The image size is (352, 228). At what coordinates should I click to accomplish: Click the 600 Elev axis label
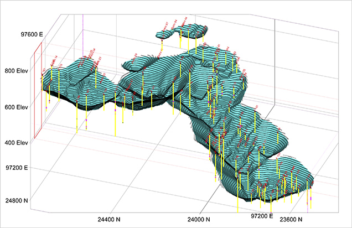tap(17, 107)
